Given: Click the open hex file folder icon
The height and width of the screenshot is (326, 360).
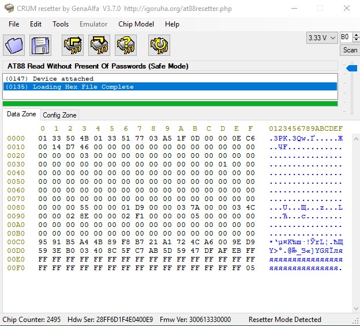Looking at the screenshot, I should (x=14, y=45).
